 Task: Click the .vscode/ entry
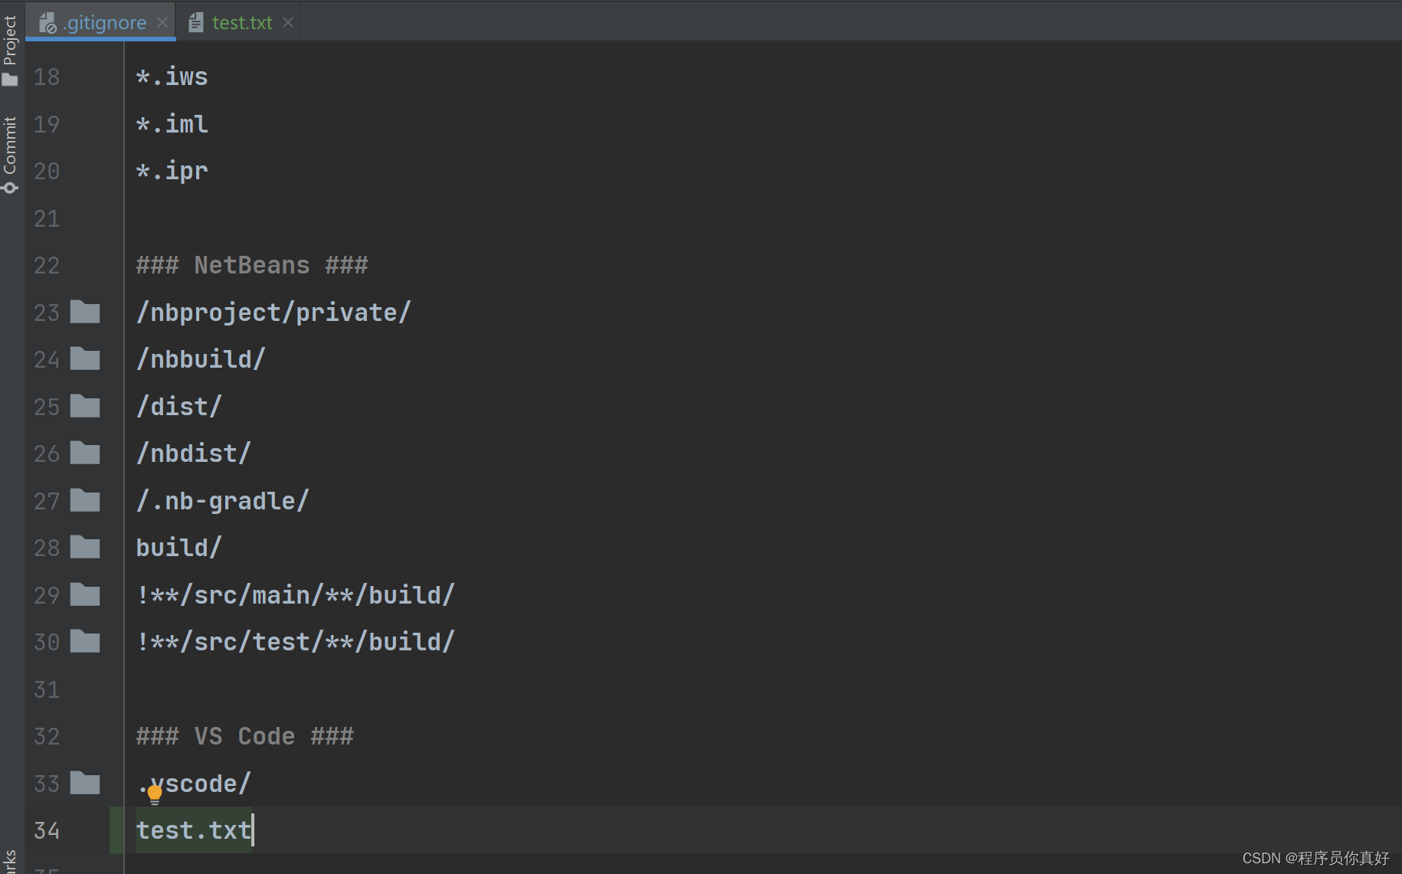(x=193, y=784)
